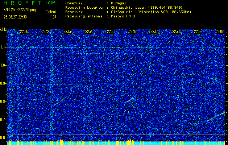Select the version label 1.00f

pyautogui.click(x=50, y=3)
